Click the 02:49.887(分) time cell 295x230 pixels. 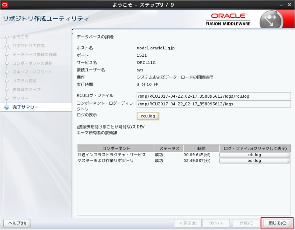click(197, 161)
